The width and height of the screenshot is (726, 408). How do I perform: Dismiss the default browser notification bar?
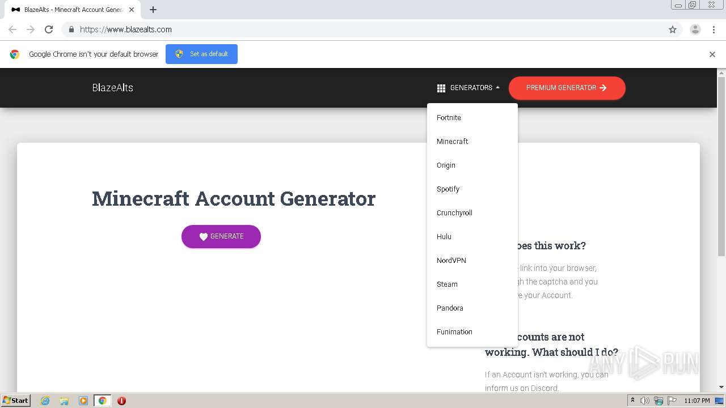[712, 54]
